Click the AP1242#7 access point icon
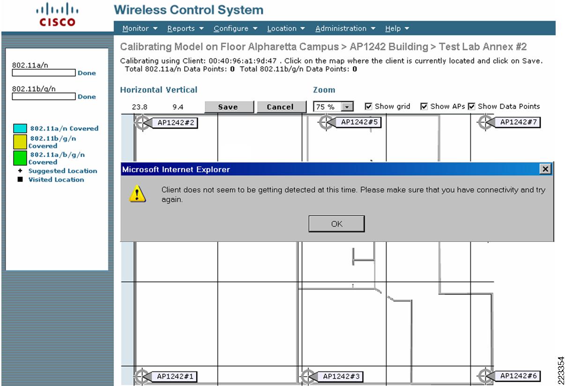This screenshot has height=386, width=565. 485,123
